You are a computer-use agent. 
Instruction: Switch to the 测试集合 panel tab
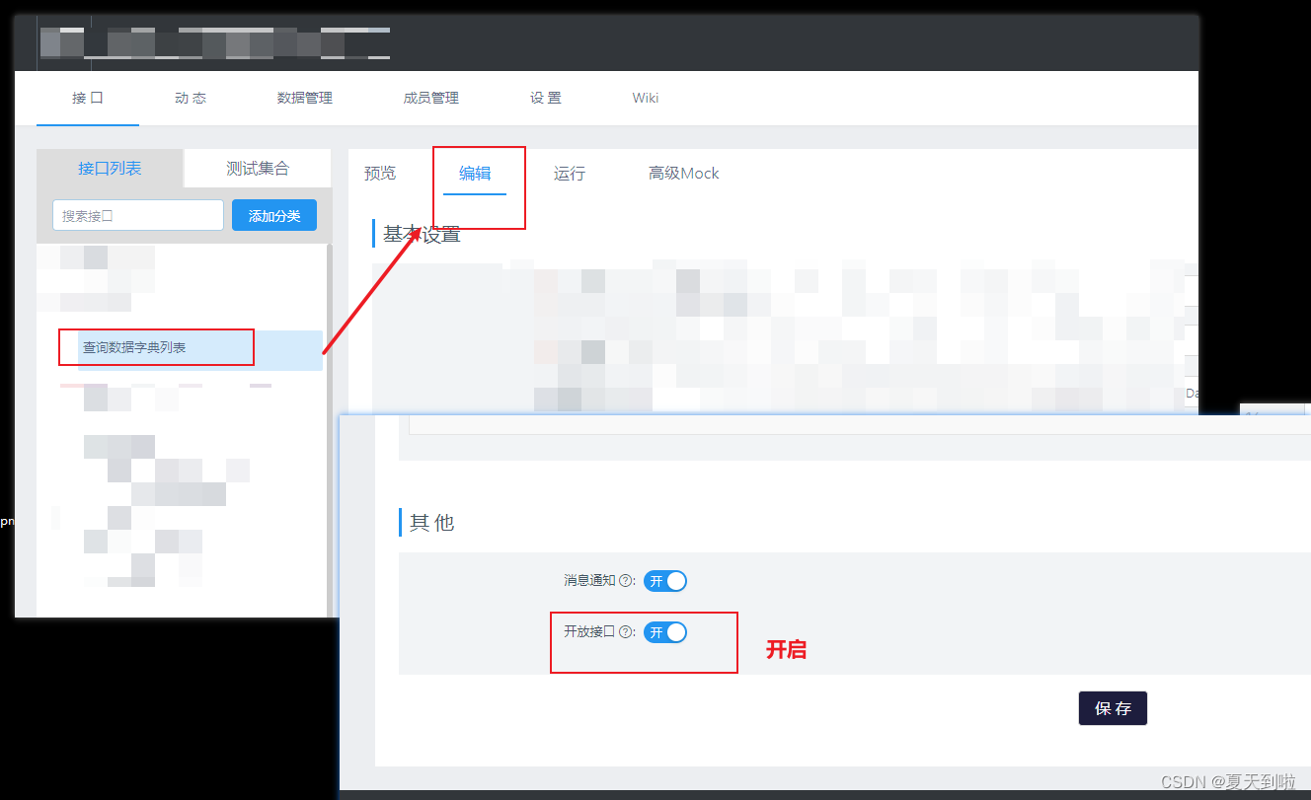(257, 168)
